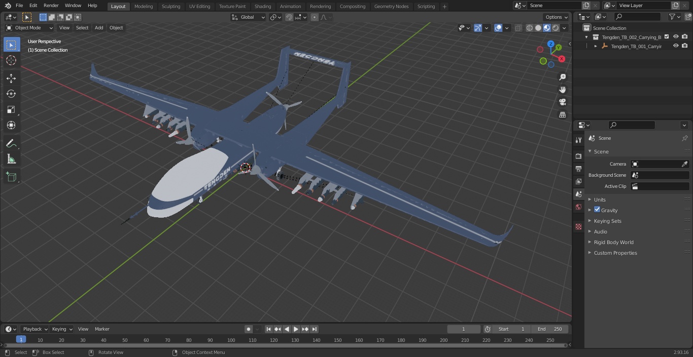Toggle Tengden_TB_002 collection exclude checkbox
Viewport: 693px width, 357px height.
tap(667, 37)
